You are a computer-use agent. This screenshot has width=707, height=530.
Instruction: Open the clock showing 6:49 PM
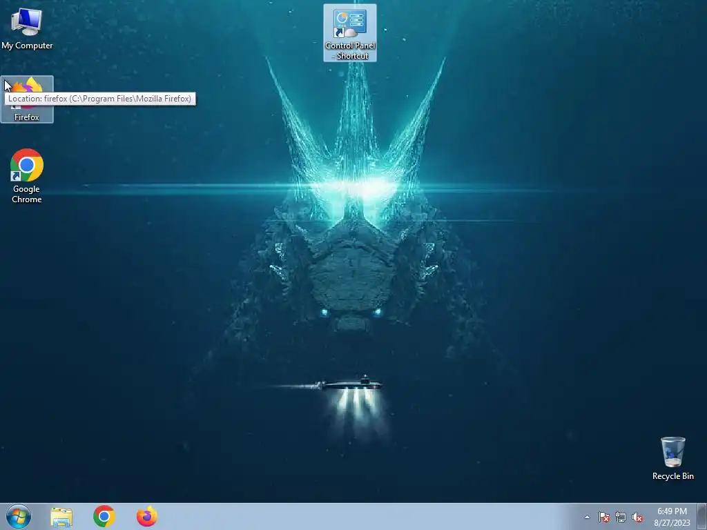point(672,517)
